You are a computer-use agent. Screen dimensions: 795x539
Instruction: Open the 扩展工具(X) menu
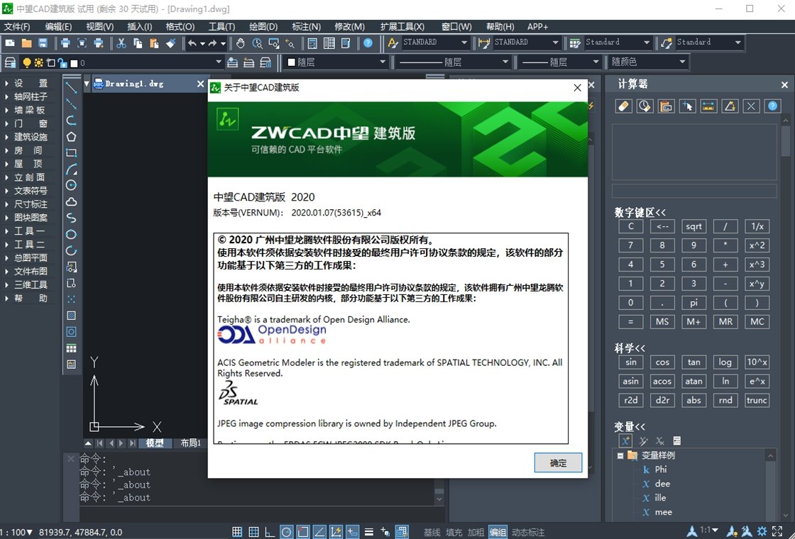point(402,26)
